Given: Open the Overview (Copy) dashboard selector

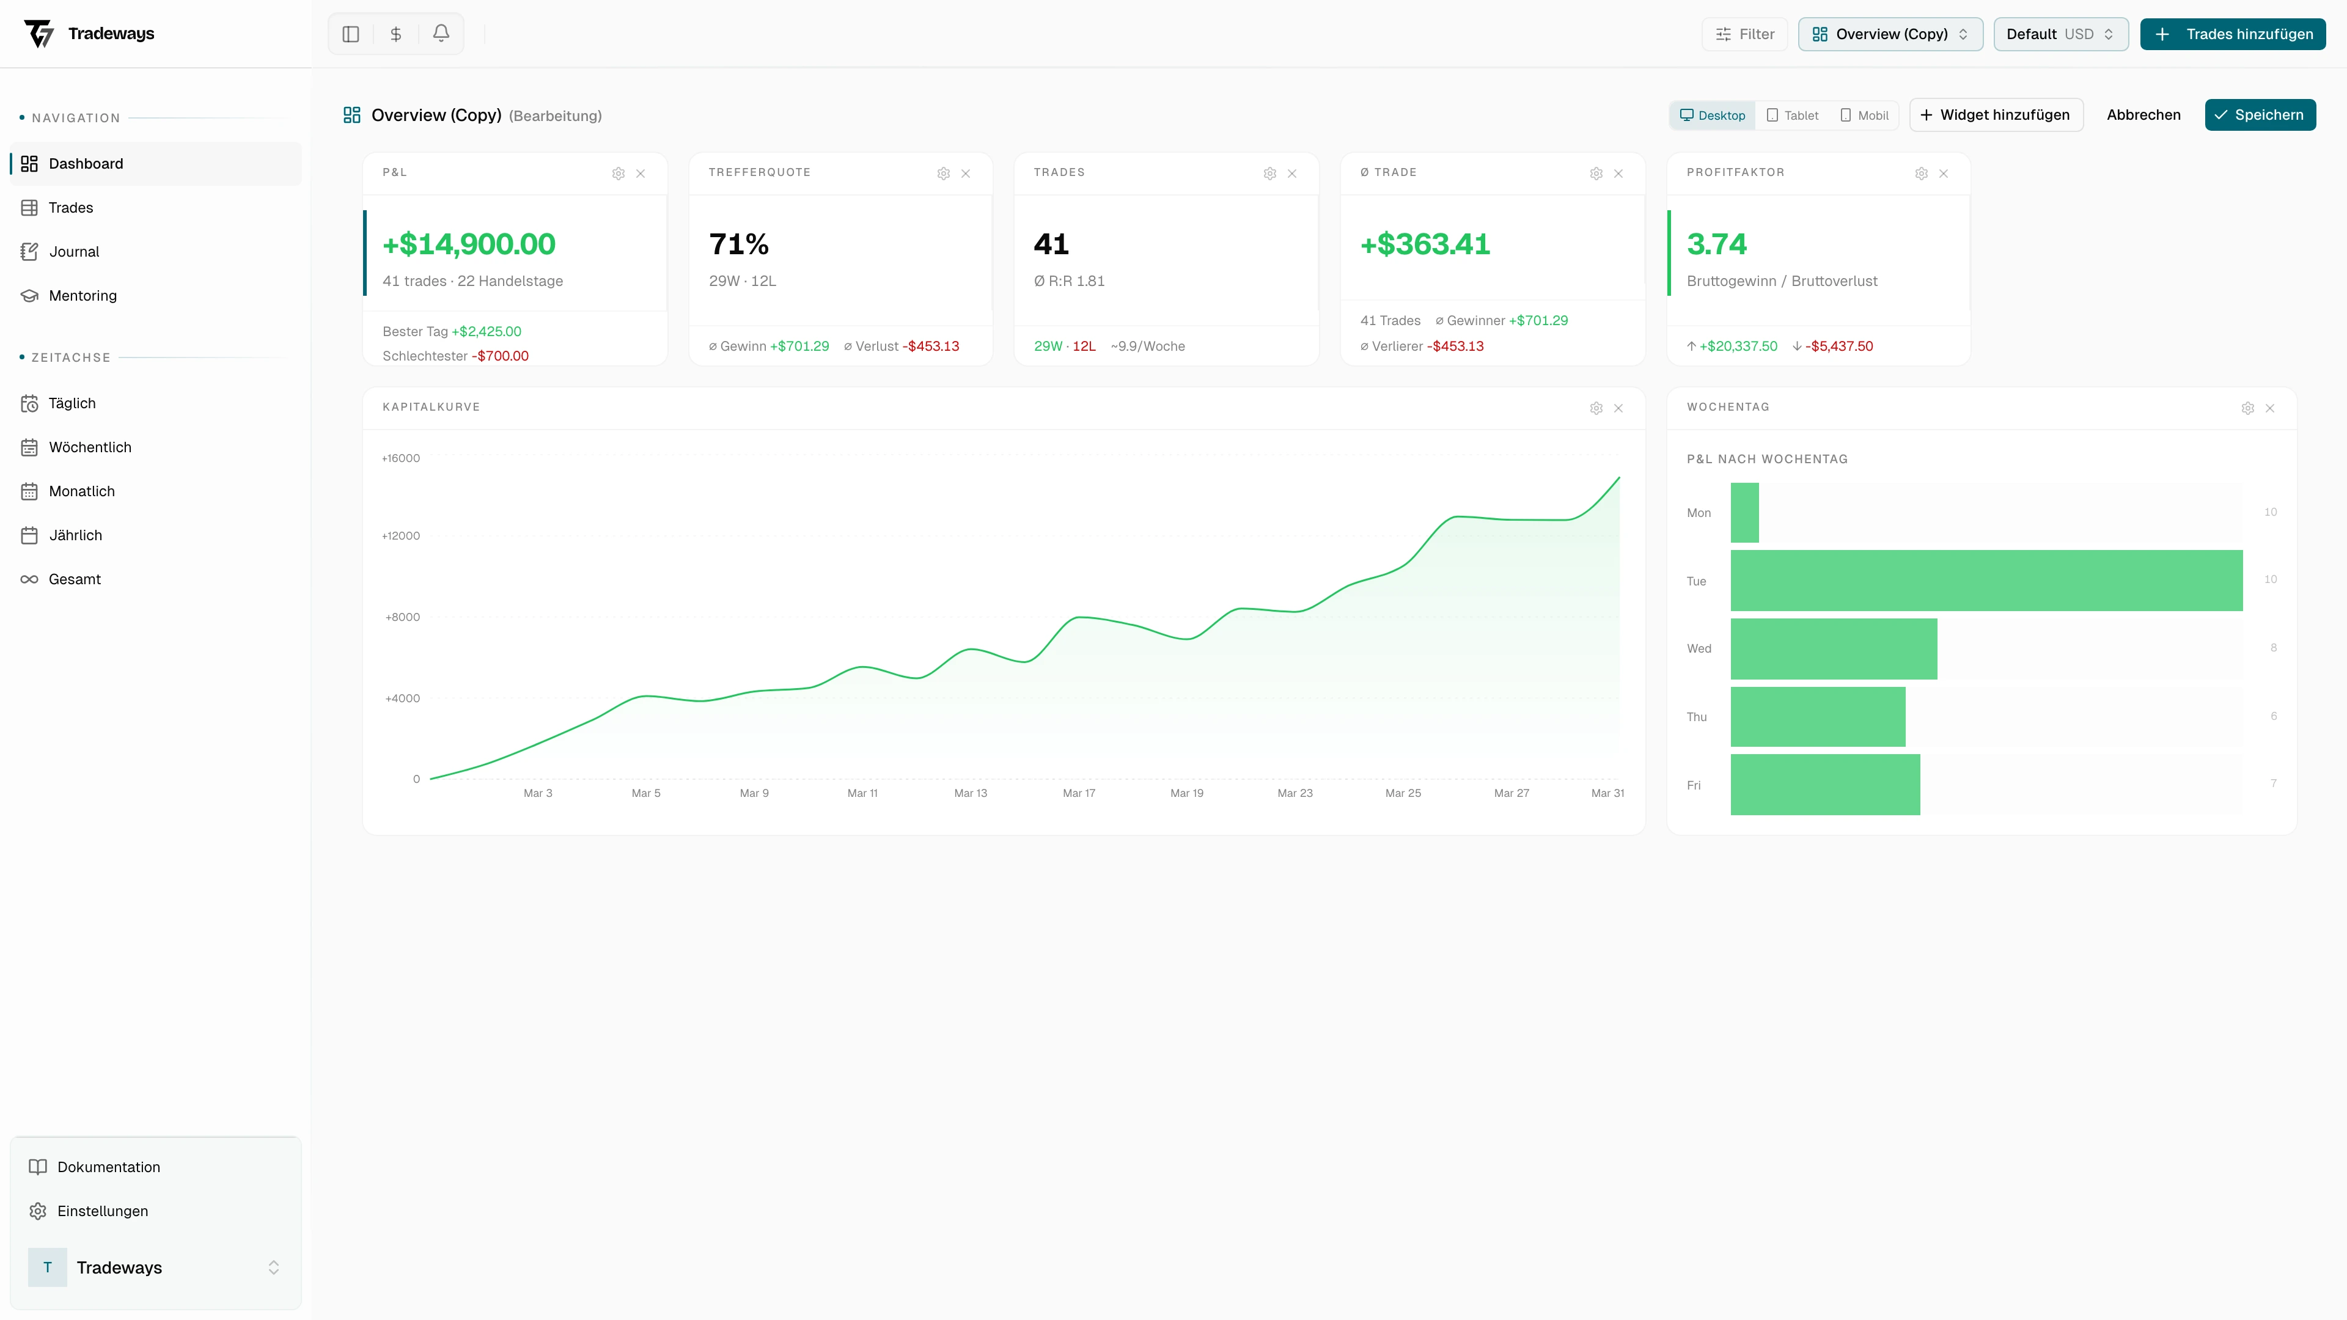Looking at the screenshot, I should pyautogui.click(x=1890, y=34).
